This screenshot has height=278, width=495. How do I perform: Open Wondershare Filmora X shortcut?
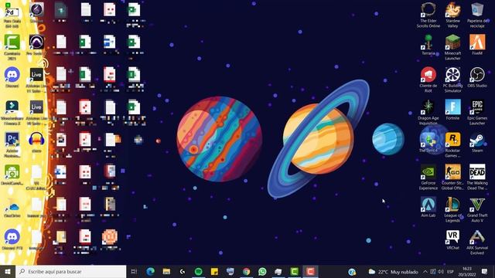12,112
